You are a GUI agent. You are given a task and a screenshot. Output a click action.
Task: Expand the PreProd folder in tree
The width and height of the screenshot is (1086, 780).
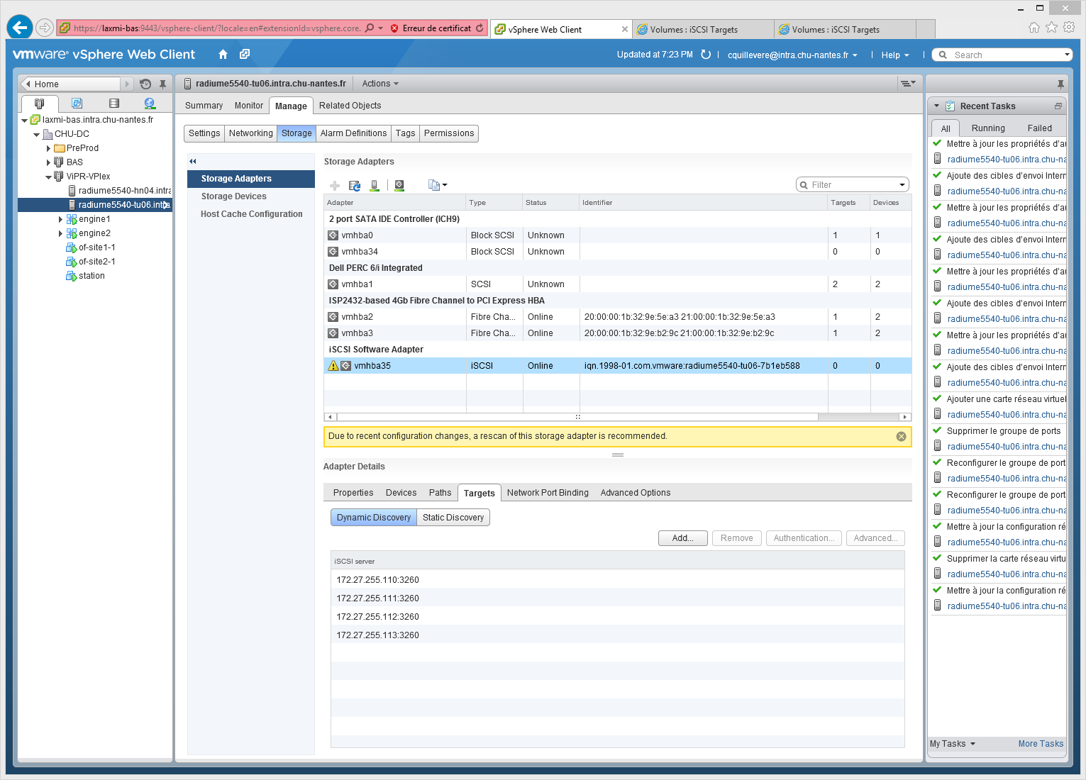[48, 148]
